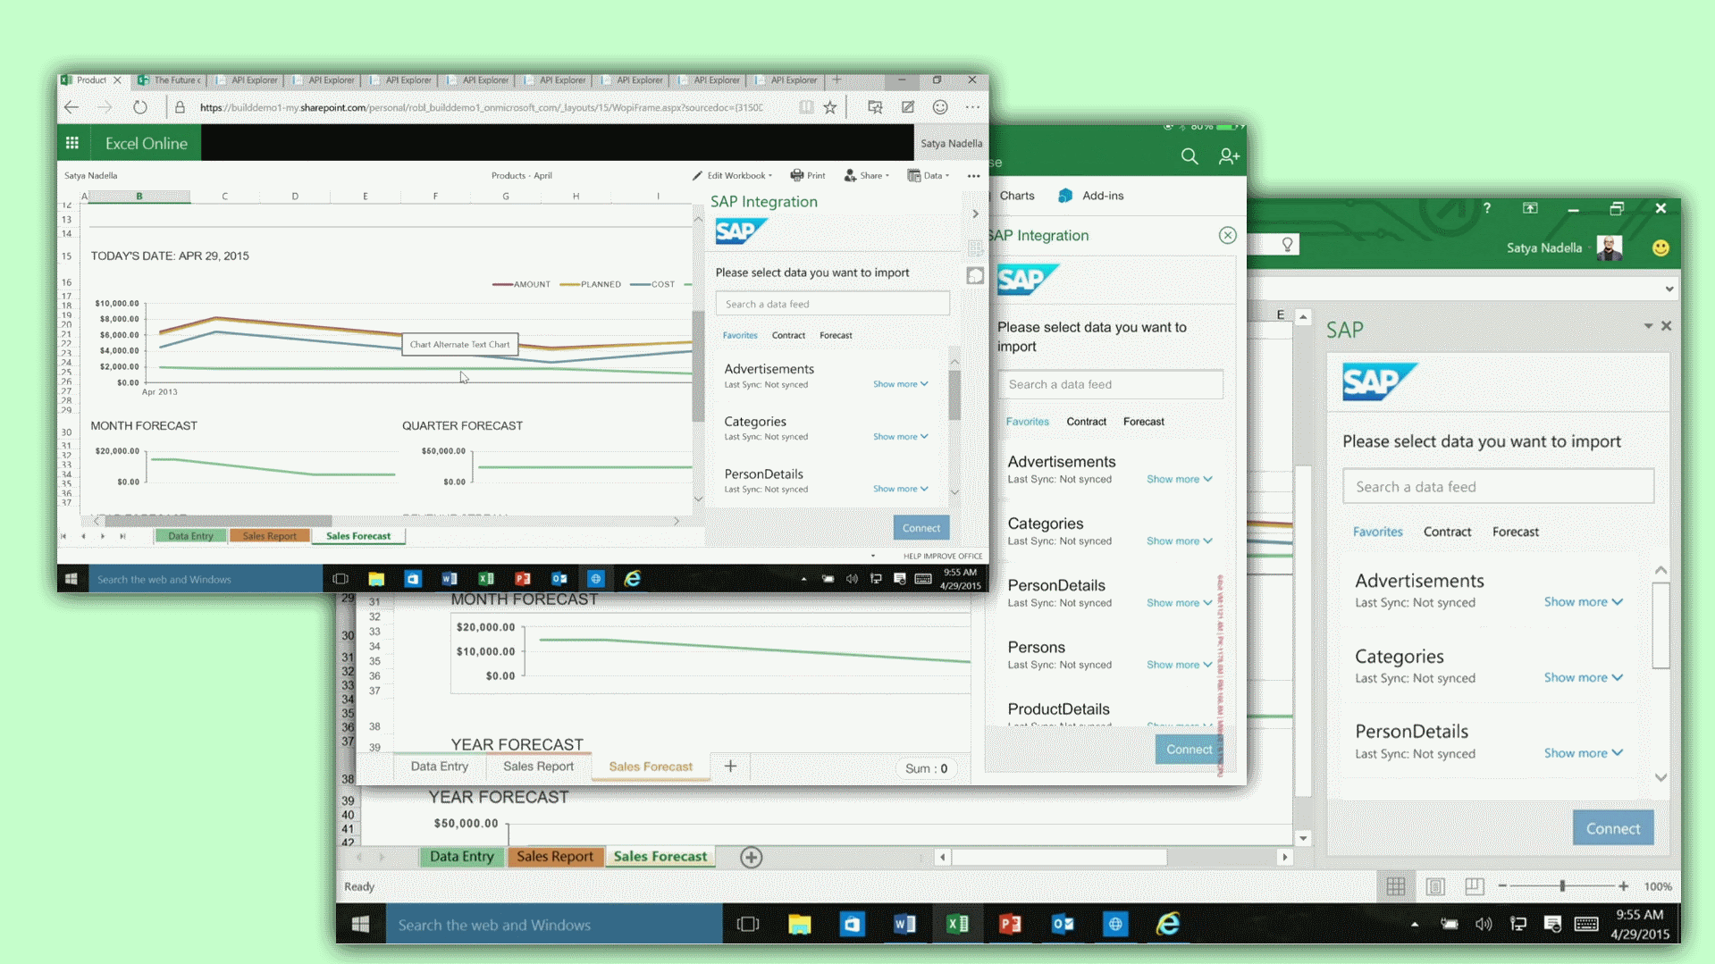Send browser feedback with the smiley icon

click(940, 107)
